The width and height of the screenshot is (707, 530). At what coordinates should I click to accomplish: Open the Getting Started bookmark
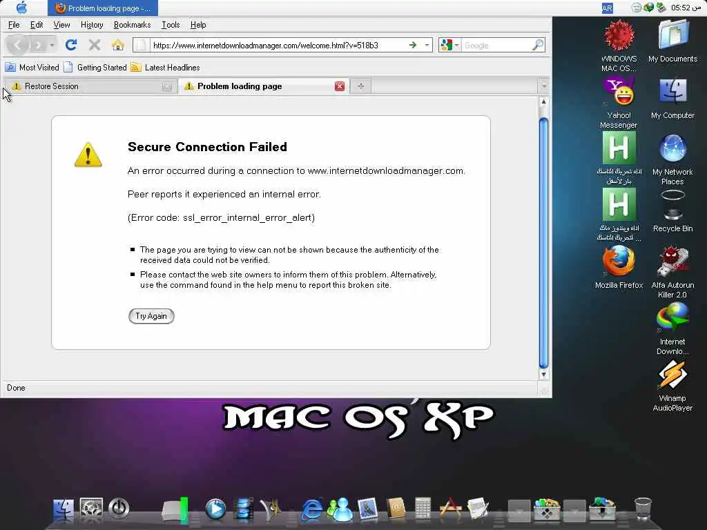(95, 68)
